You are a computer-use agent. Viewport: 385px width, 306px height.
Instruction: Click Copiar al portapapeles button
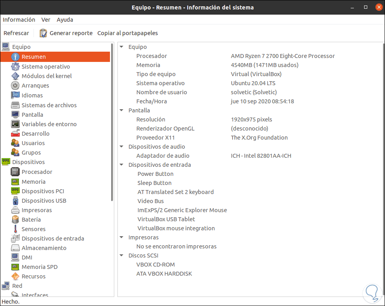(x=128, y=33)
